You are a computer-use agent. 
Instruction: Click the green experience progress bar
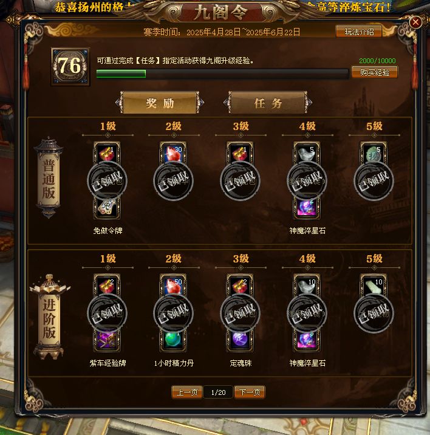[222, 74]
